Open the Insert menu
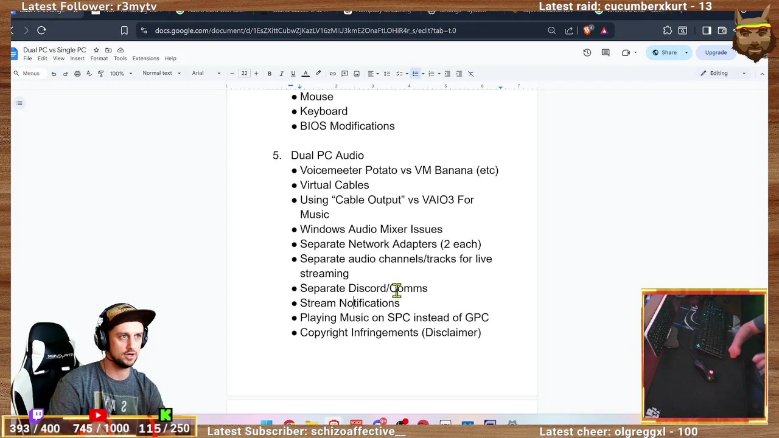The height and width of the screenshot is (438, 779). pyautogui.click(x=77, y=58)
